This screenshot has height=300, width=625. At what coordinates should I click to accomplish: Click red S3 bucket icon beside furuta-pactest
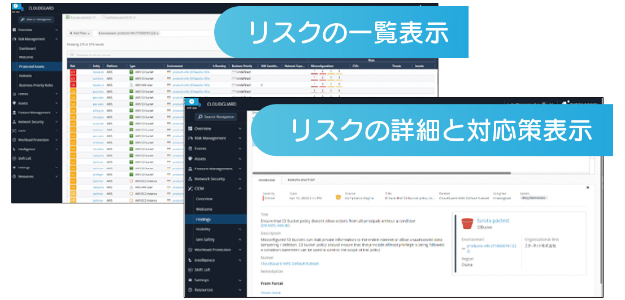(467, 223)
